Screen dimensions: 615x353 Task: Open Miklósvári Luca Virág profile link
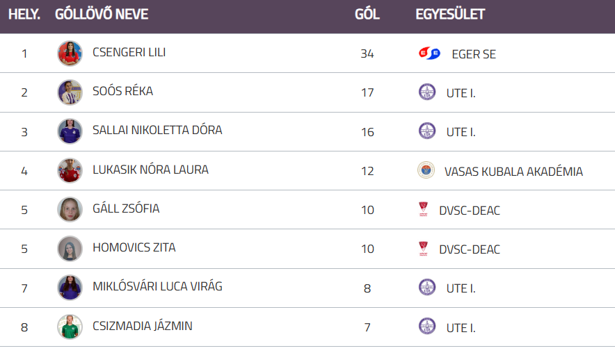(157, 286)
